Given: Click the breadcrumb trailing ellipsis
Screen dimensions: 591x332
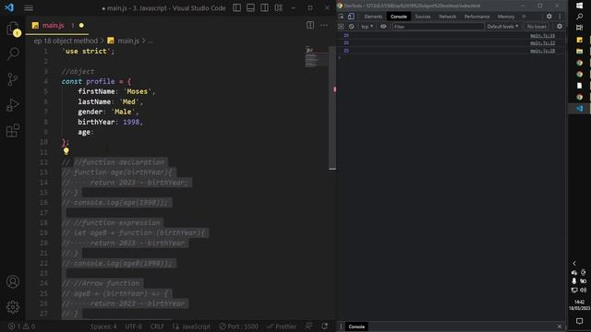Looking at the screenshot, I should tap(150, 41).
